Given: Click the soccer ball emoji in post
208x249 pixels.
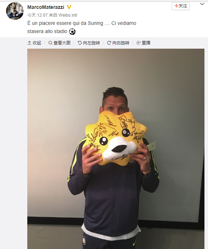Looking at the screenshot, I should pyautogui.click(x=72, y=32).
